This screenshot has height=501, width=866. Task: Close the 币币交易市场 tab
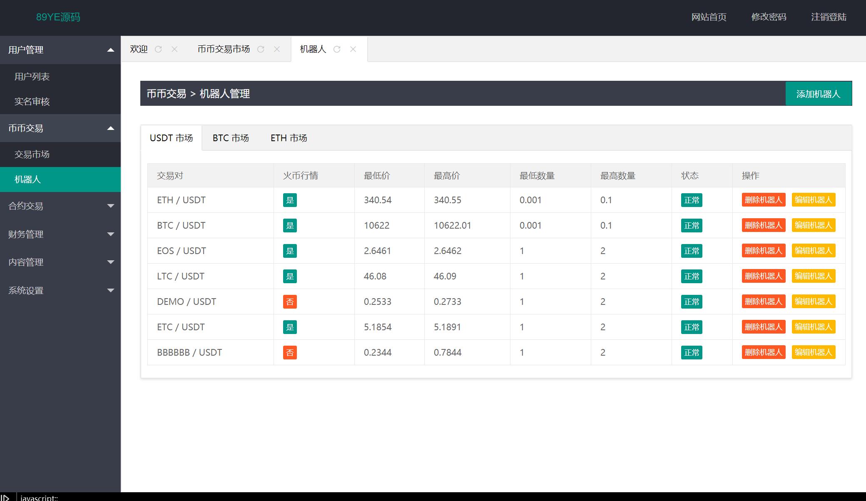click(277, 49)
